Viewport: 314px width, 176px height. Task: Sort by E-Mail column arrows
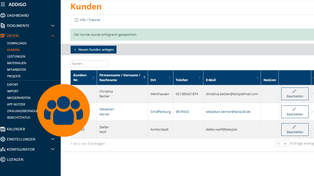(257, 77)
